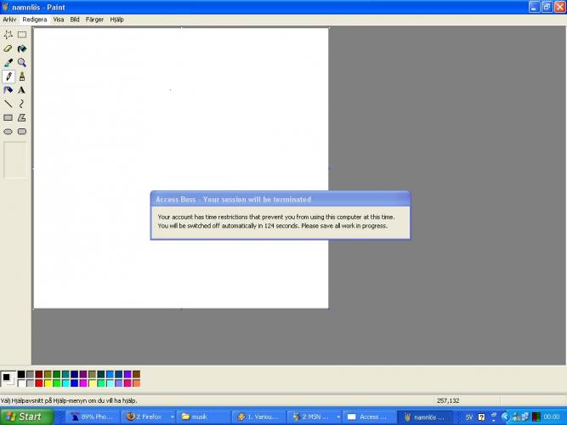
Task: Choose the Eraser tool
Action: click(x=9, y=48)
